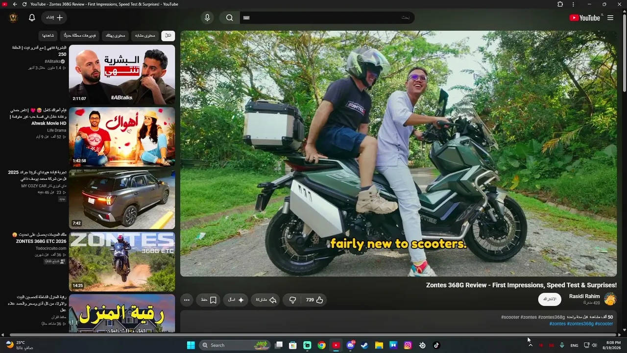
Task: Click the blue #scooter hashtag link
Action: (604, 324)
